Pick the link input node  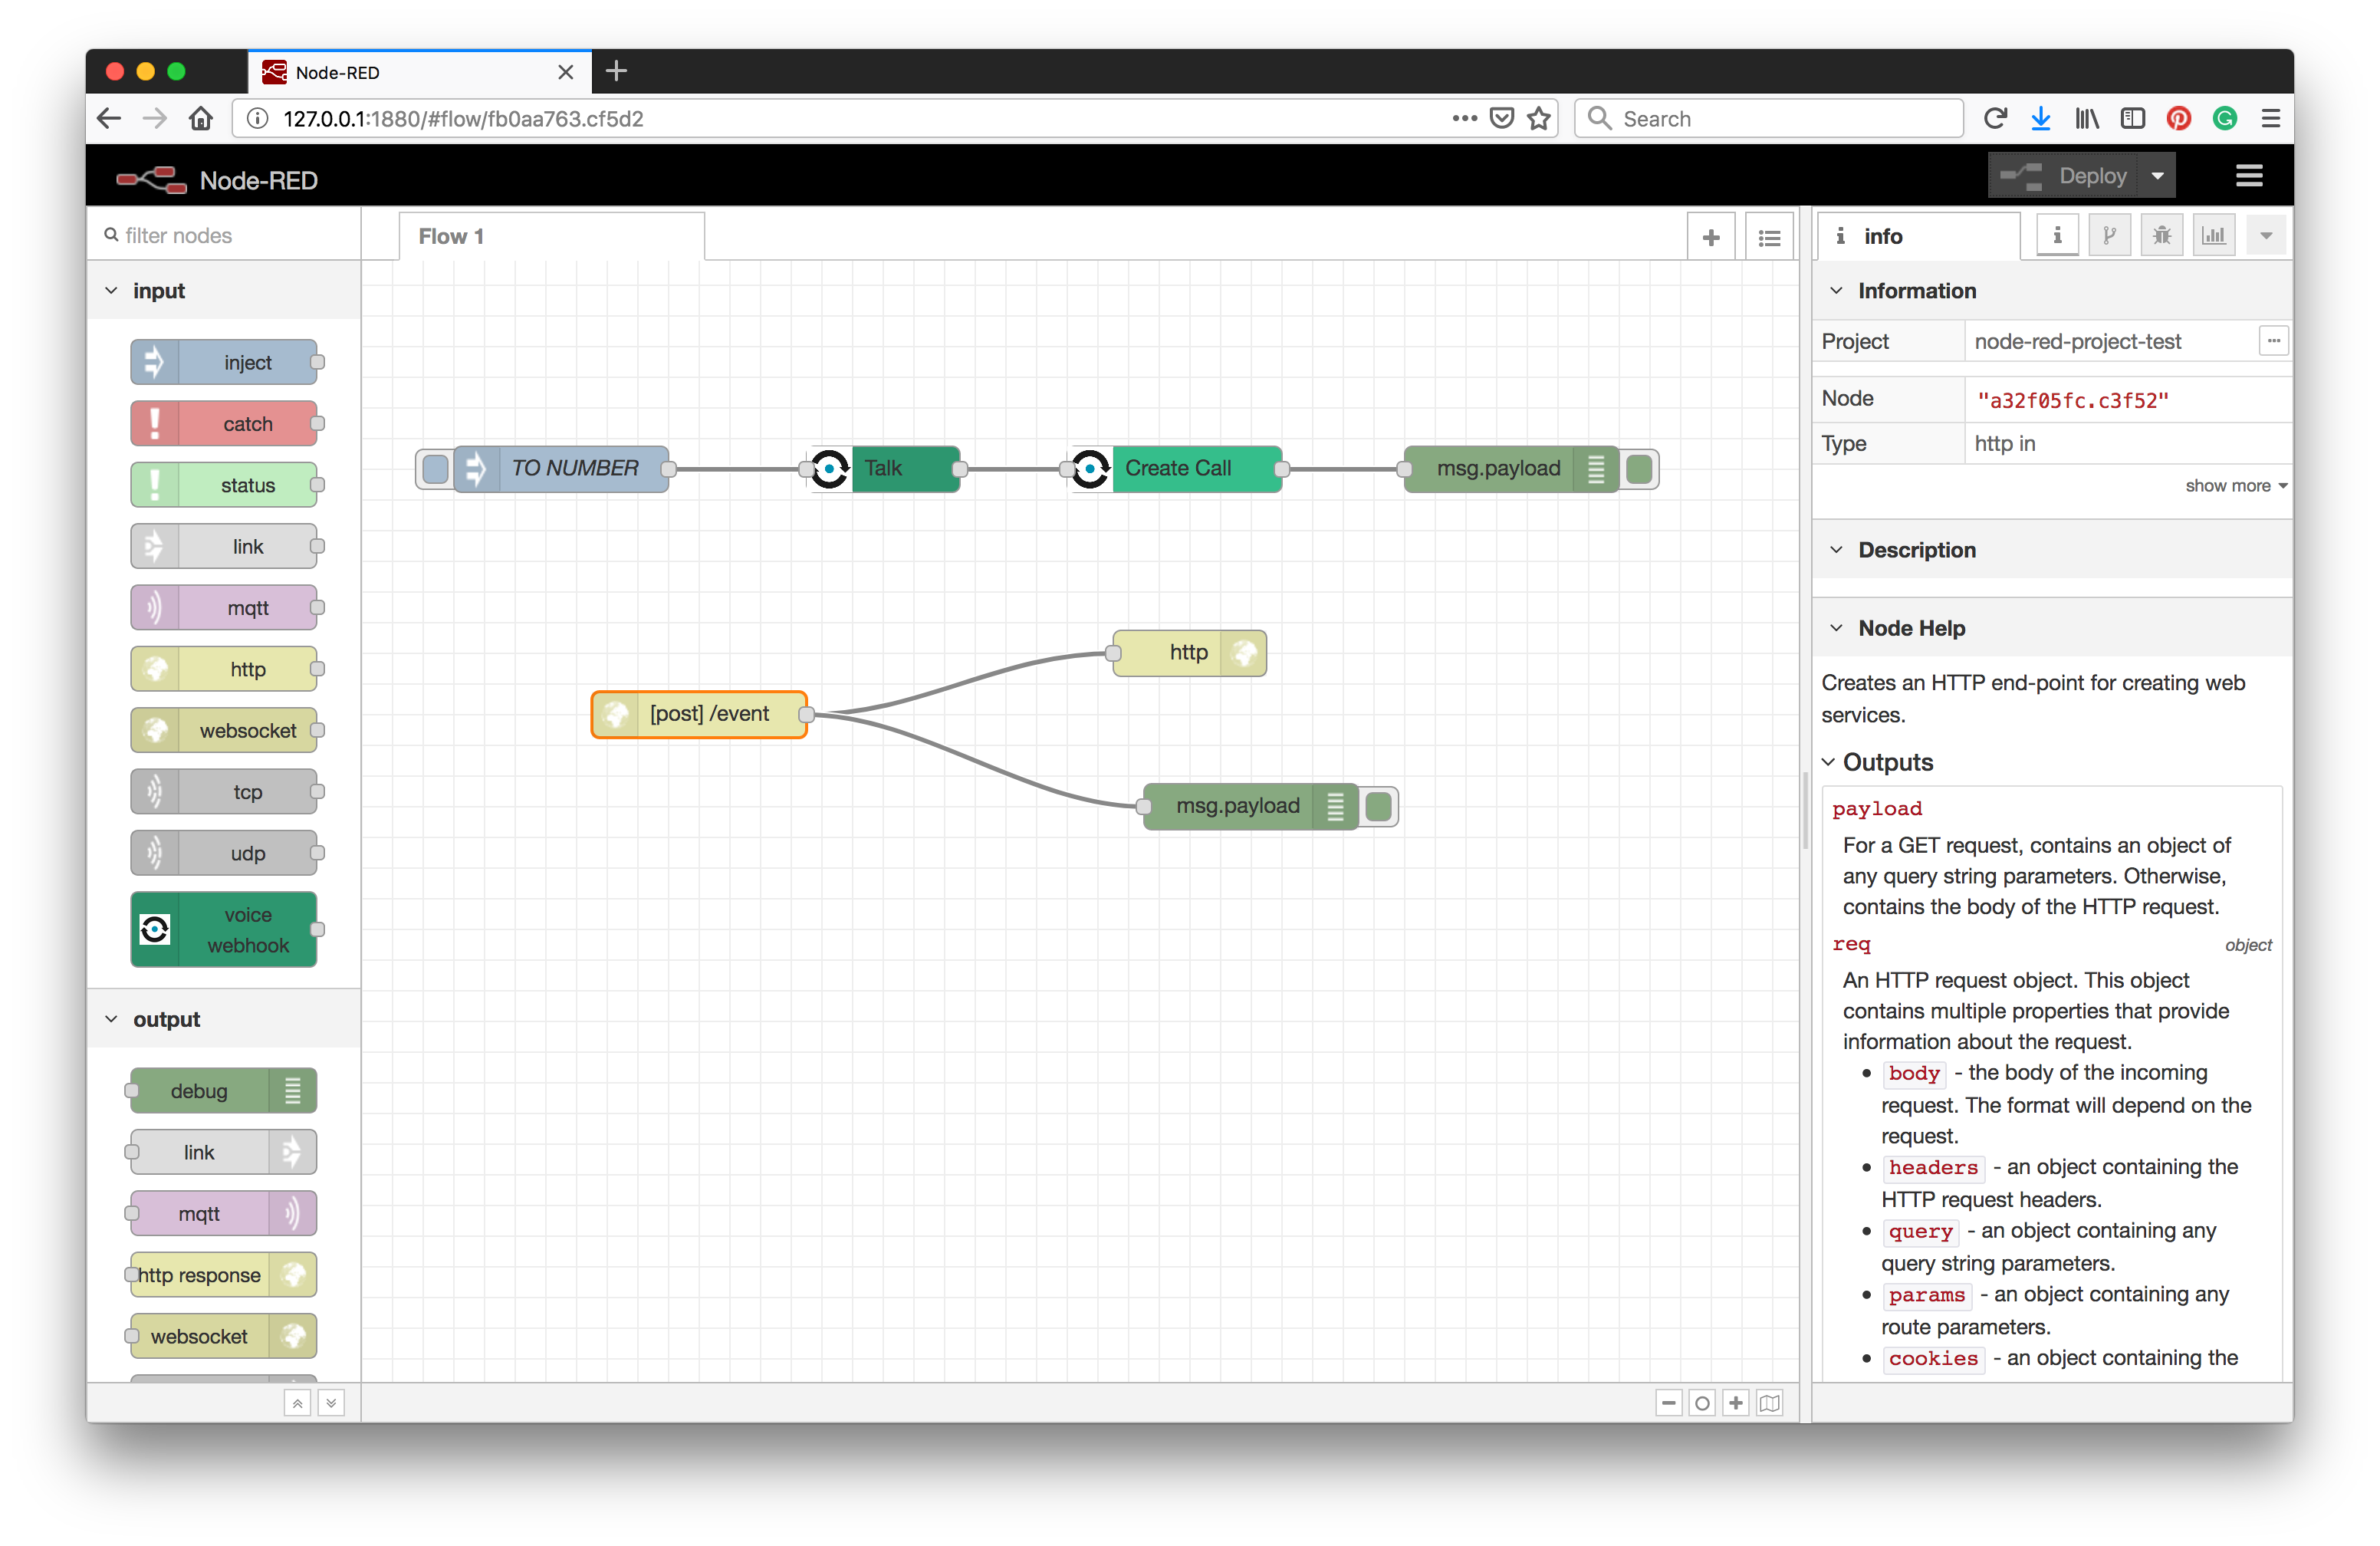click(224, 546)
